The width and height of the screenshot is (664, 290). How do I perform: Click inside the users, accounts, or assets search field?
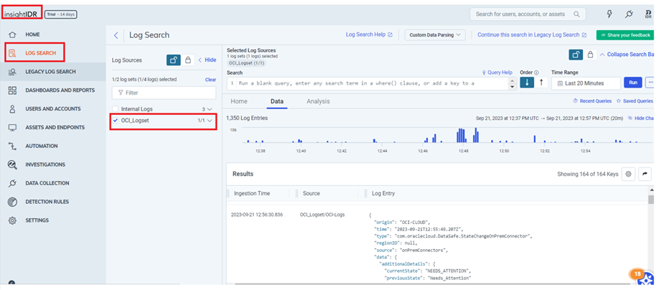point(528,14)
